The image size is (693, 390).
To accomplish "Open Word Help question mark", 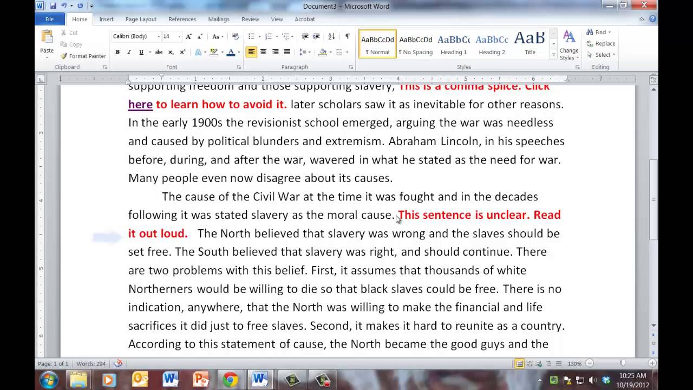I will (652, 19).
